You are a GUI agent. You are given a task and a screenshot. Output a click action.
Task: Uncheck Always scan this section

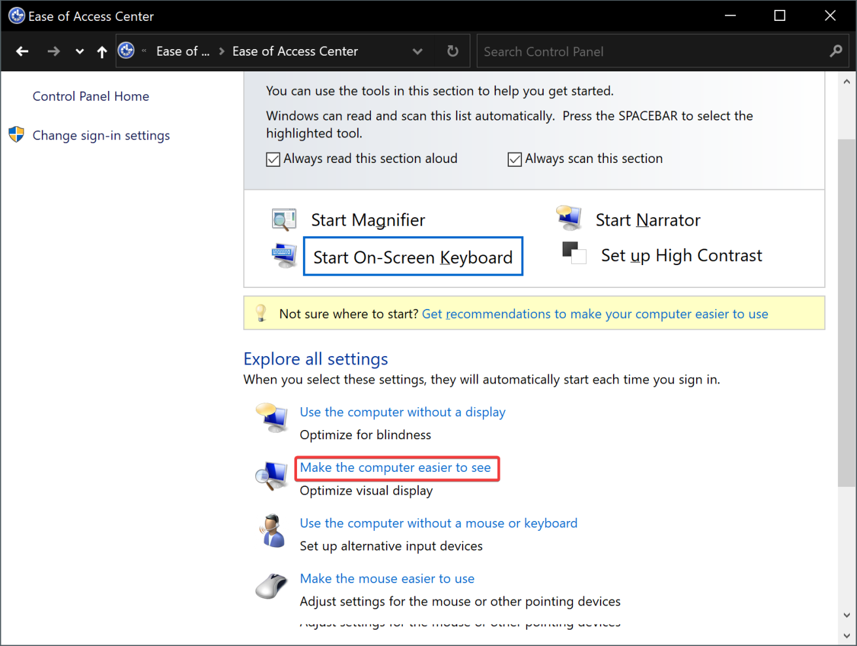[515, 159]
